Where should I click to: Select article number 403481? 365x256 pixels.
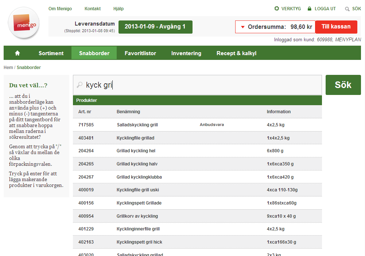coord(86,138)
